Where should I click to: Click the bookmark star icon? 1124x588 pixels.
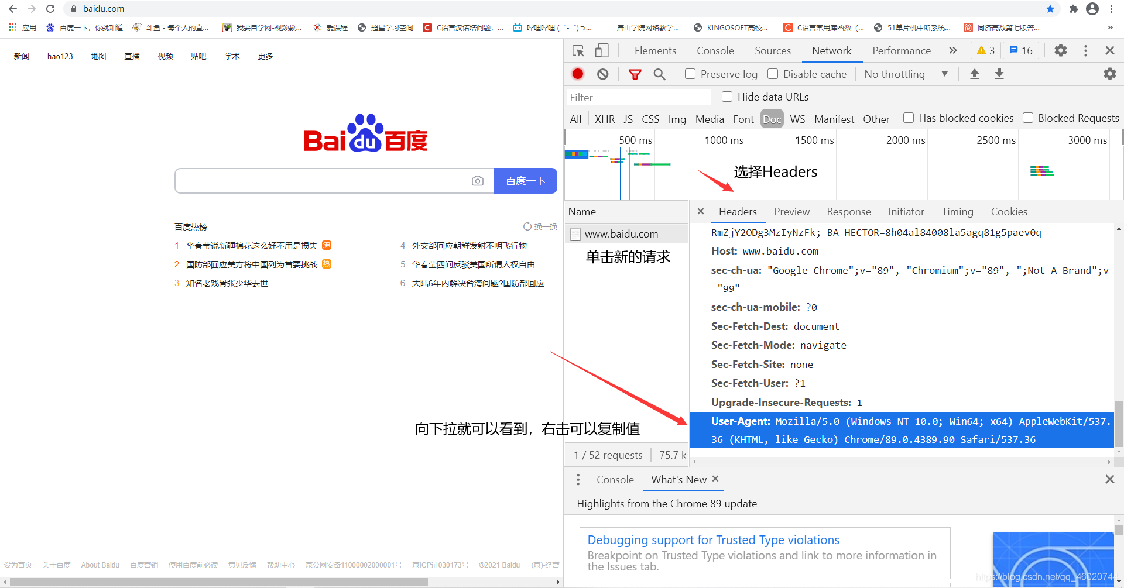pyautogui.click(x=1050, y=9)
